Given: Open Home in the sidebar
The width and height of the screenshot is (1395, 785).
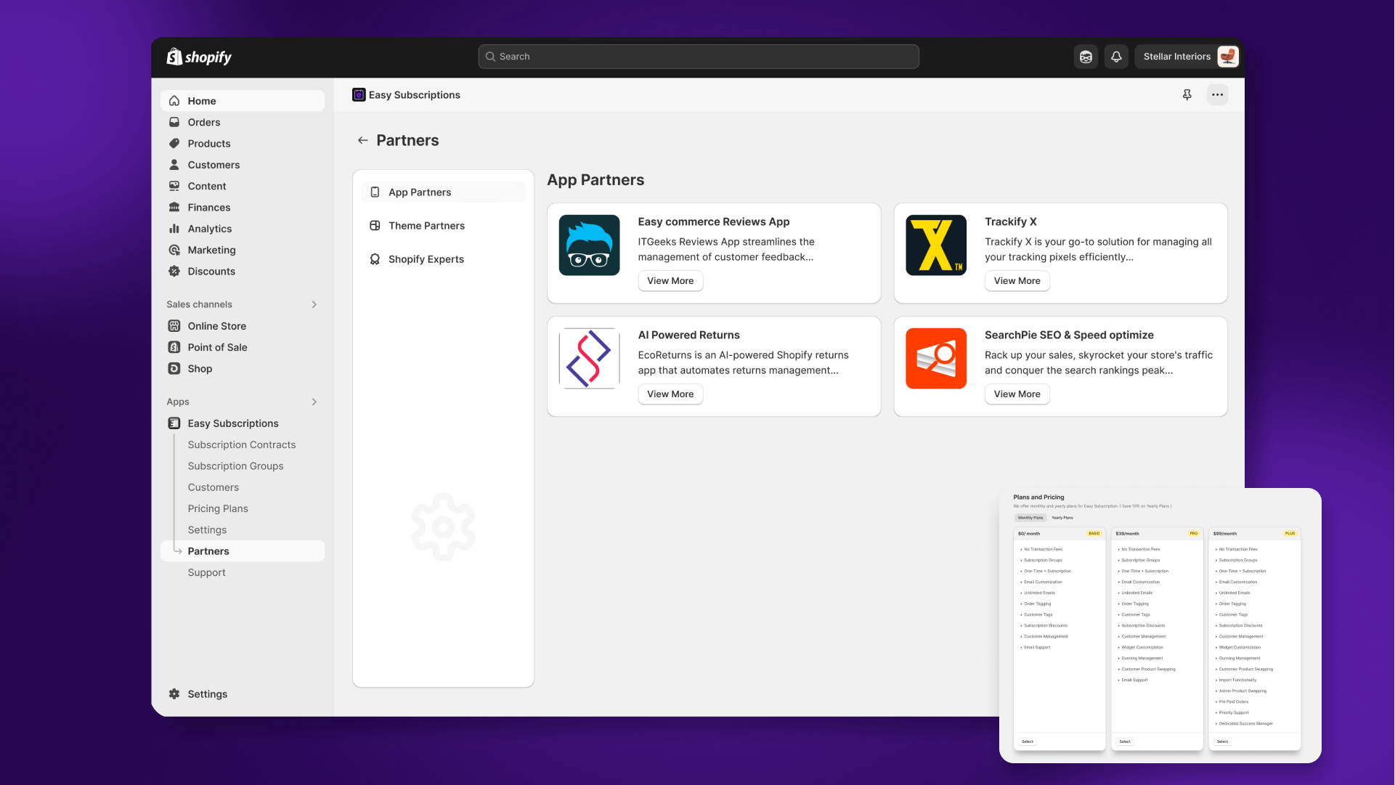Looking at the screenshot, I should [243, 101].
